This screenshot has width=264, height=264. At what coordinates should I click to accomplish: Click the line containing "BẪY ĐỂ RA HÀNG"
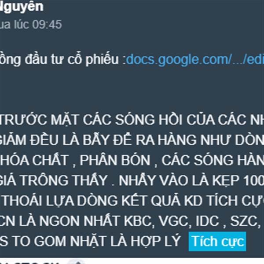click(132, 140)
